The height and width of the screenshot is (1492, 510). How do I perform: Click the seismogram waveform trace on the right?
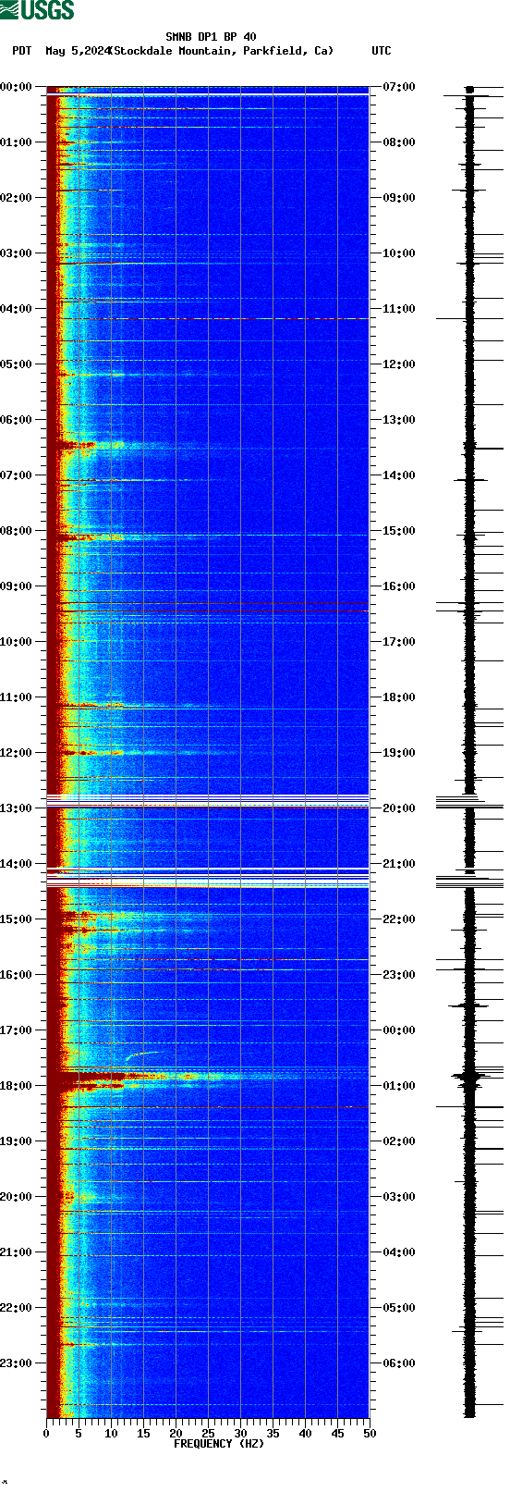point(469,752)
